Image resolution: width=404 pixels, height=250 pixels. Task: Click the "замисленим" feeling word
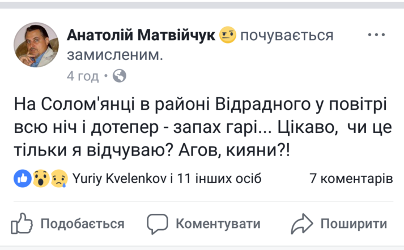pos(115,55)
